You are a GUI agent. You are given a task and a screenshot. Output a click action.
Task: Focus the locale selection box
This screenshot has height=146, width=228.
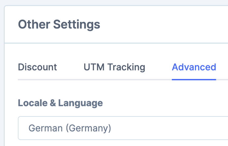click(x=123, y=128)
